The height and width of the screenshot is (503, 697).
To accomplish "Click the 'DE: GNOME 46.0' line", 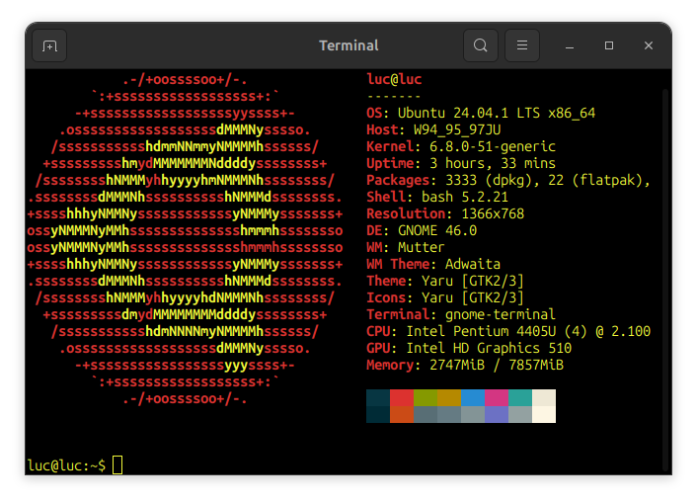I will tap(422, 230).
